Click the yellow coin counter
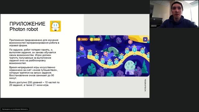This screenshot has height=112, width=199. click(x=95, y=40)
